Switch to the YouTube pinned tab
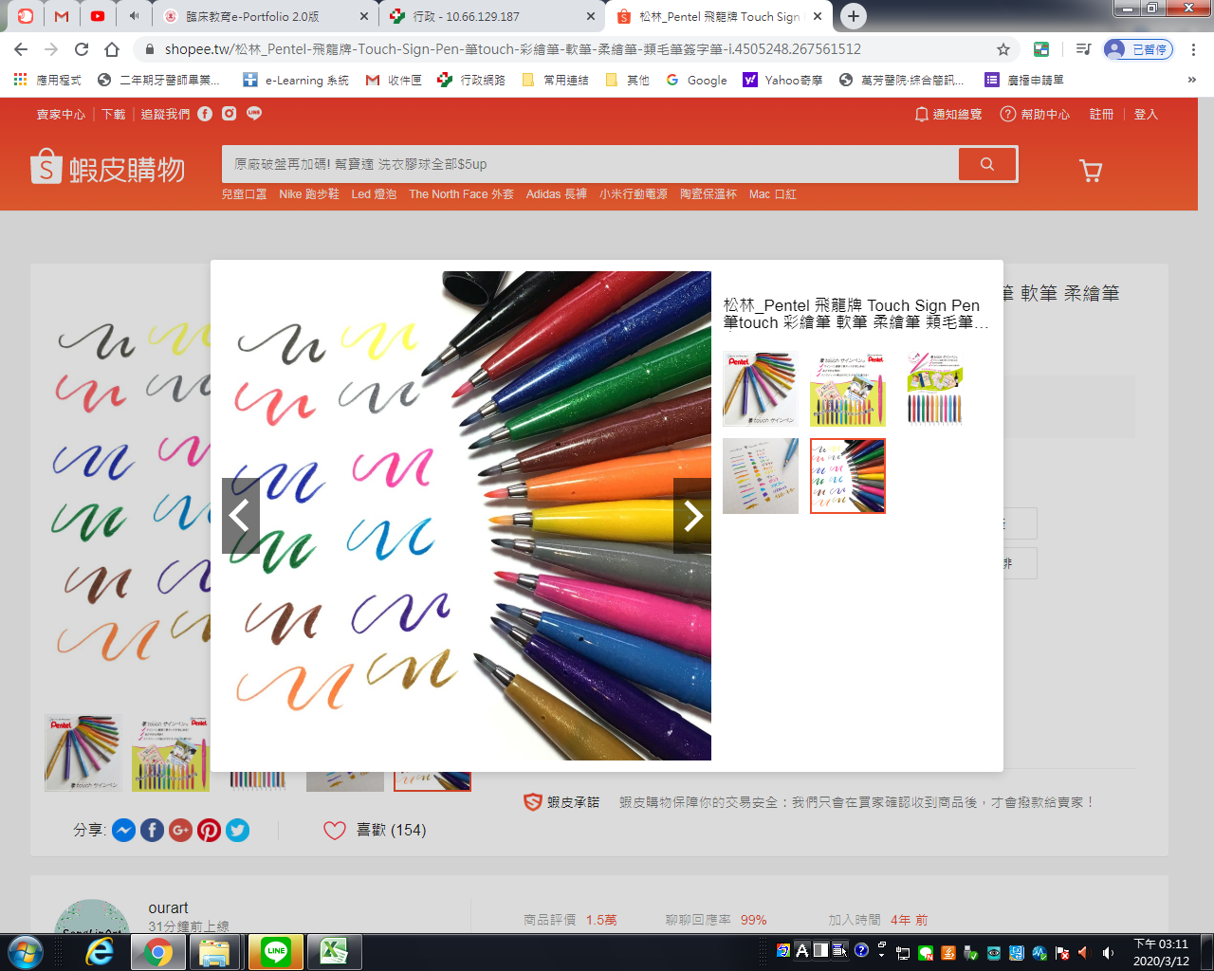 coord(98,16)
